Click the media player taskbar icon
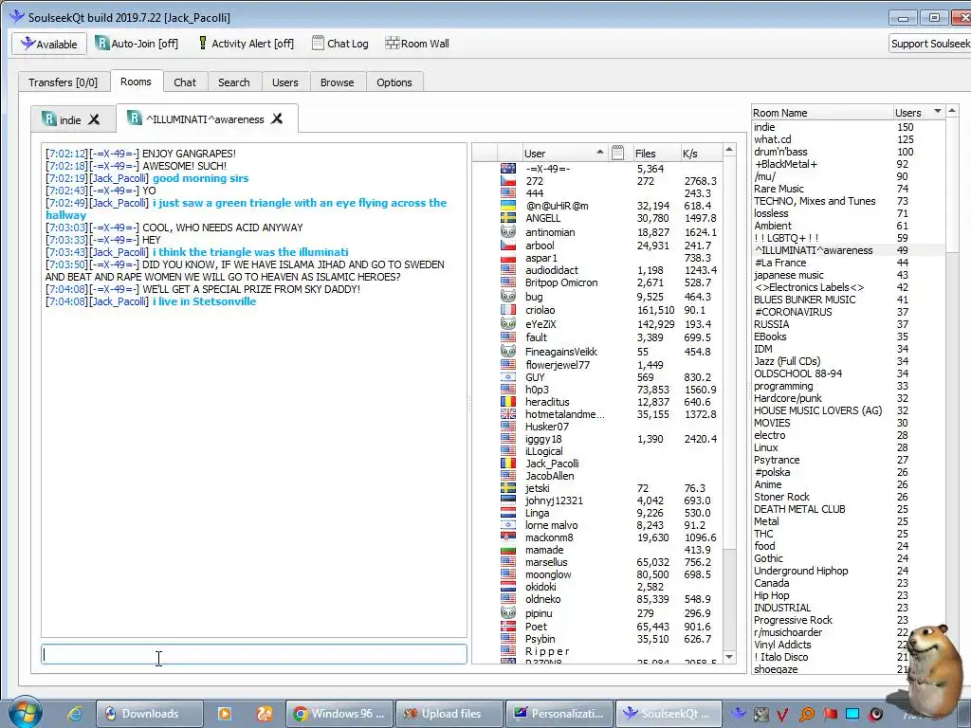971x728 pixels. coord(224,714)
